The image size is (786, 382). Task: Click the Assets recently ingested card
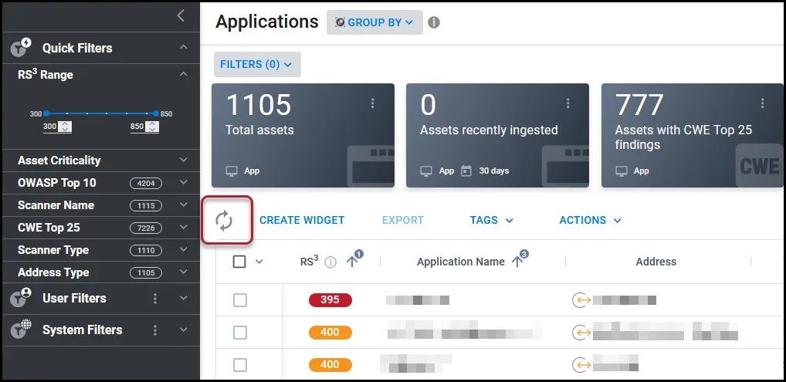[x=497, y=135]
